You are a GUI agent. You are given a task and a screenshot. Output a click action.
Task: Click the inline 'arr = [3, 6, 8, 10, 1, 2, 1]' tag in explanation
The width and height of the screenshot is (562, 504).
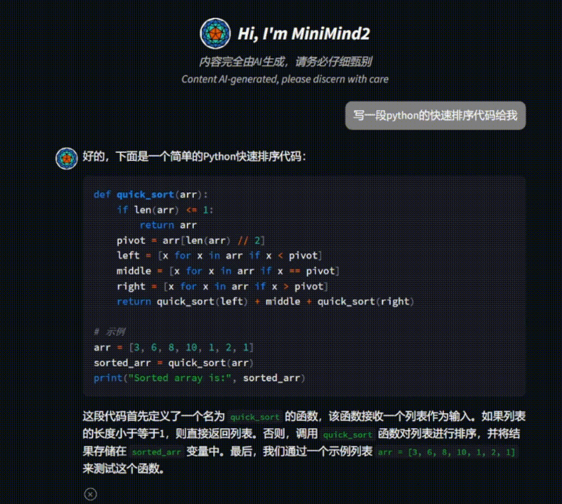click(447, 452)
